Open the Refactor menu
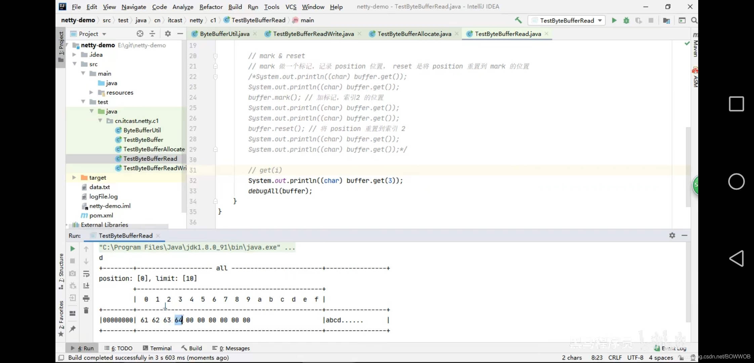This screenshot has height=363, width=754. coord(211,7)
